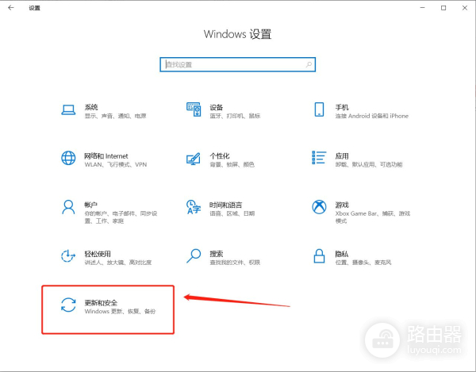
Task: Click 连接 Android 设备和 iPhone text
Action: [x=372, y=116]
